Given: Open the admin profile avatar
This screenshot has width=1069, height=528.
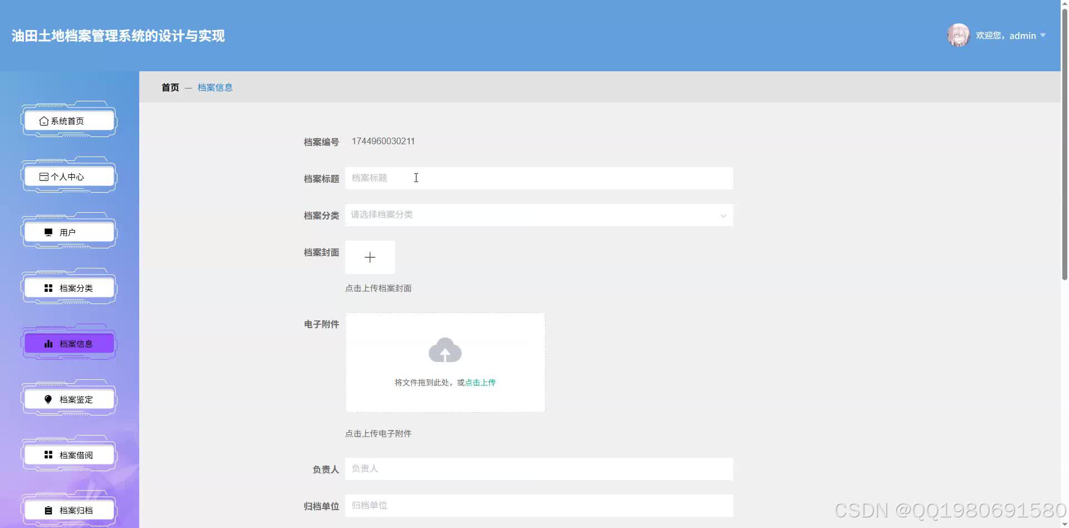Looking at the screenshot, I should coord(959,35).
